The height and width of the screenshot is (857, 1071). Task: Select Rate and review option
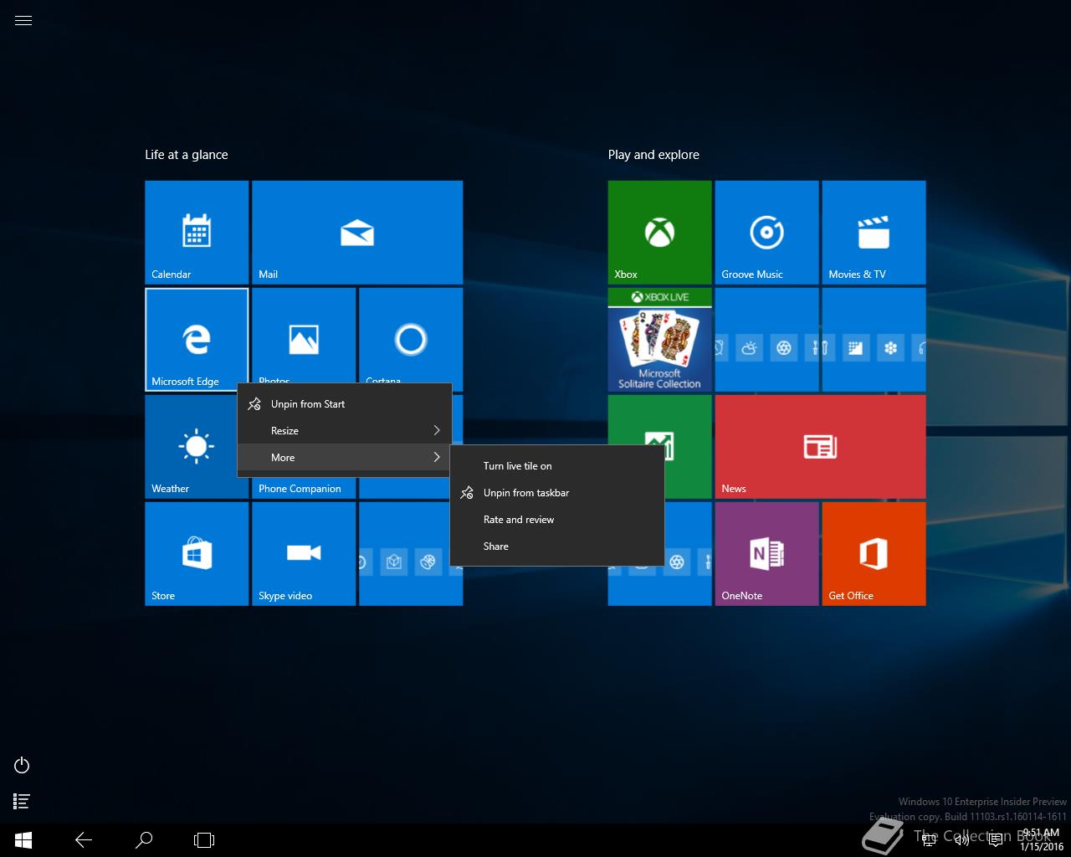pyautogui.click(x=519, y=520)
